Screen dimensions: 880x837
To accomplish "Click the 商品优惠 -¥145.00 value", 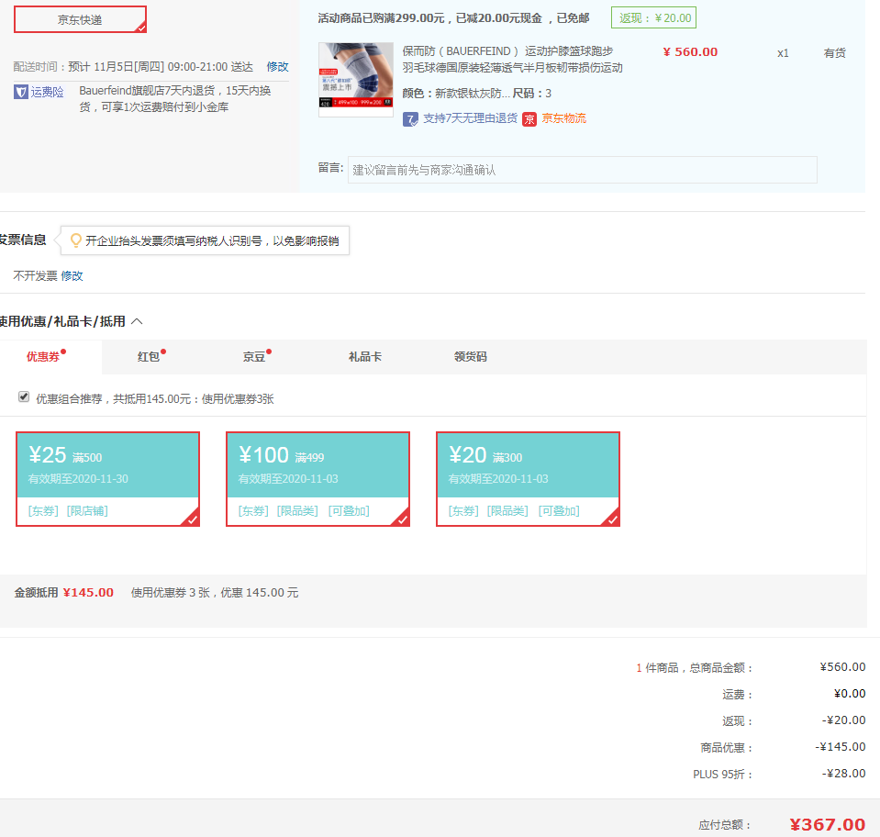I will [x=841, y=747].
